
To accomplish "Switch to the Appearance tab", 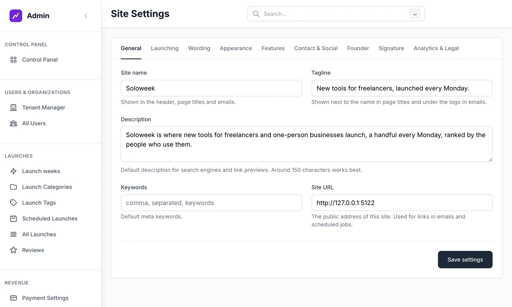I will (x=236, y=48).
